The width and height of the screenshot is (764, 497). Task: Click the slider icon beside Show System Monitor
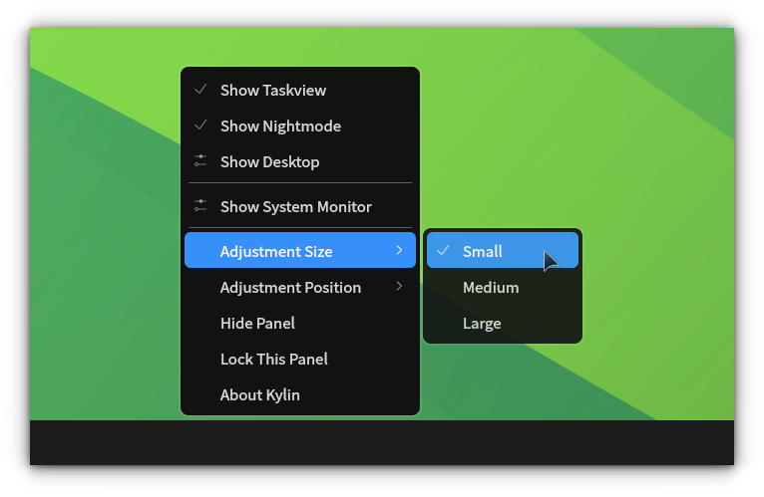(200, 206)
